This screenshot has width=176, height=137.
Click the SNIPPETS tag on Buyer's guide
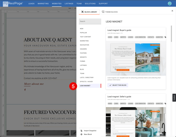pyautogui.click(x=123, y=37)
